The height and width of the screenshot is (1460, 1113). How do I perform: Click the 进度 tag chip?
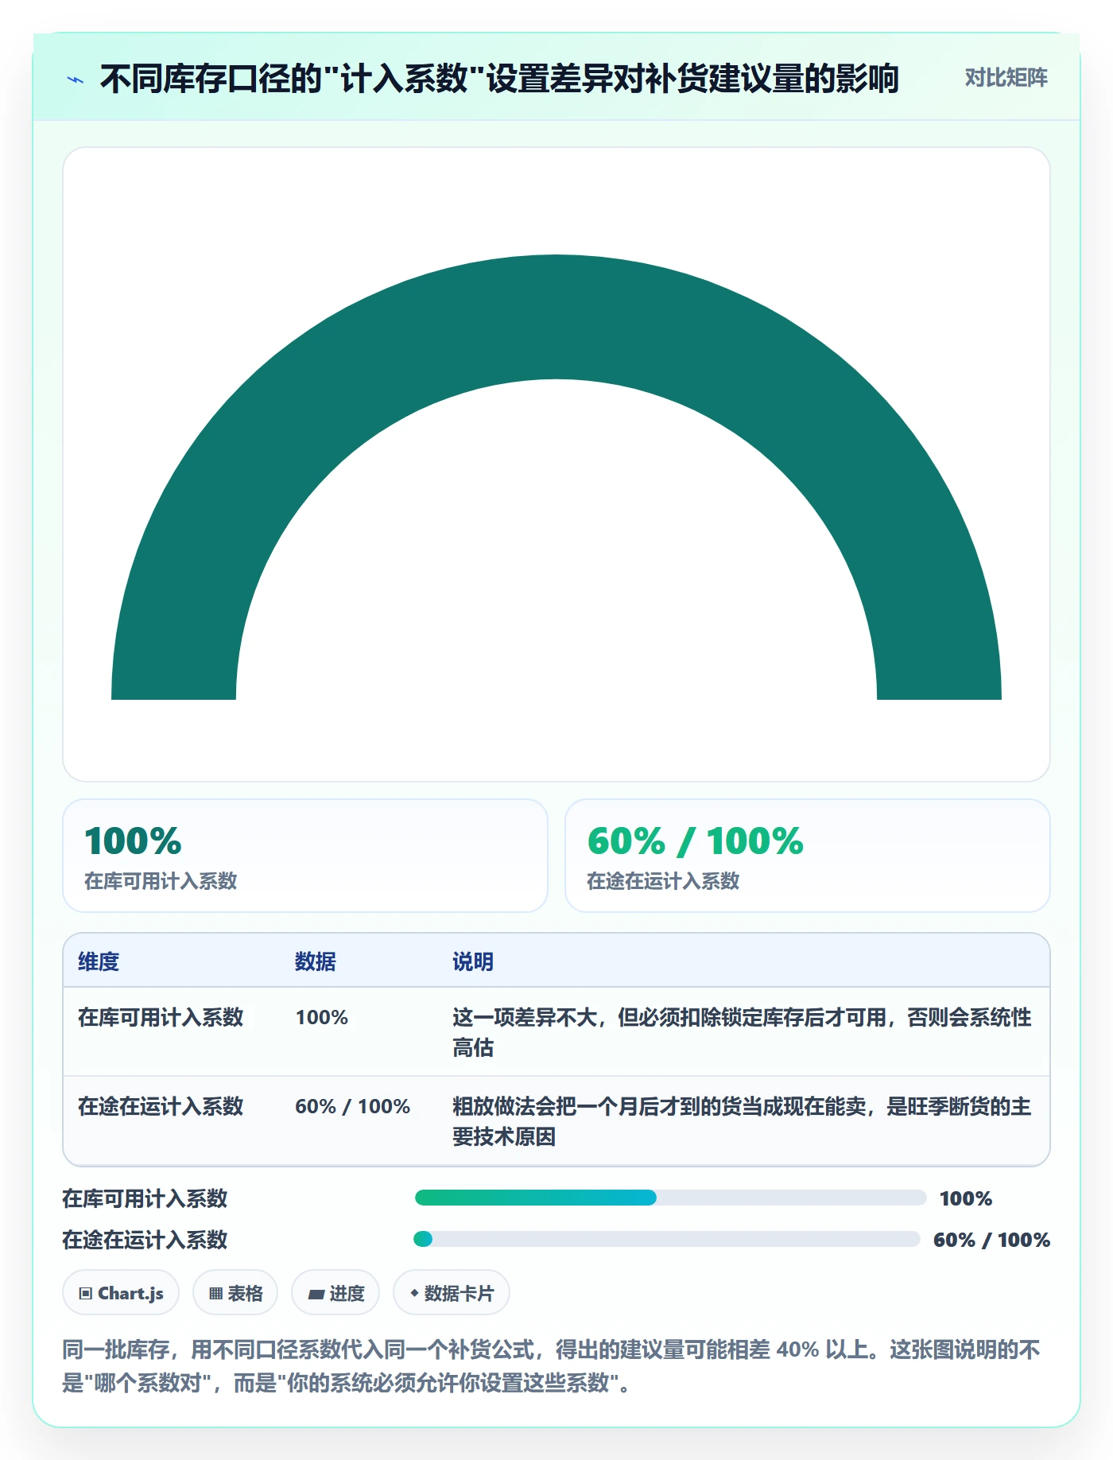point(335,1293)
